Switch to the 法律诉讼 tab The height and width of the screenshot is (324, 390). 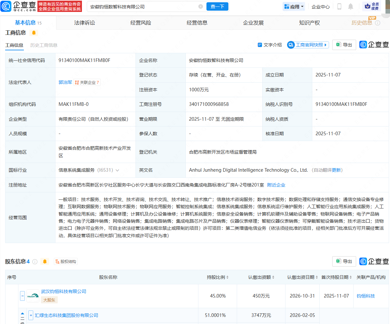85,23
